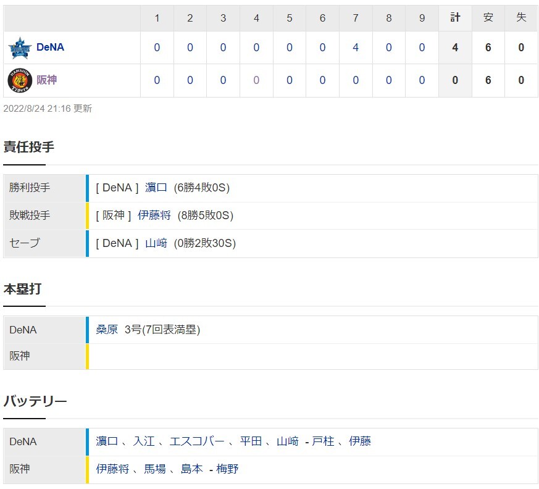Viewport: 539px width, 489px height.
Task: Select エスコバー in DeNA battery list
Action: tap(197, 441)
